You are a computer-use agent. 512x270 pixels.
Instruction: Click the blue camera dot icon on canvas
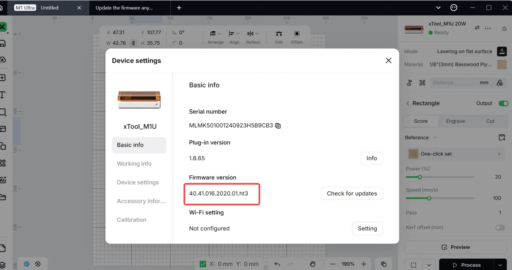click(27, 264)
